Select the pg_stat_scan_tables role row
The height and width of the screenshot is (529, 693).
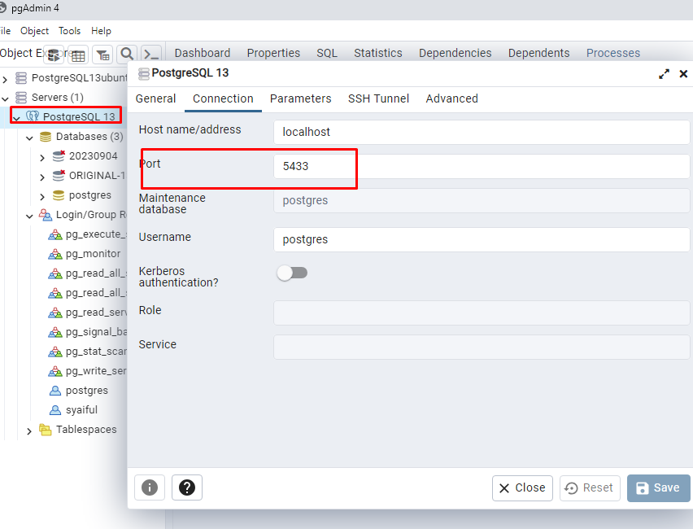point(87,352)
